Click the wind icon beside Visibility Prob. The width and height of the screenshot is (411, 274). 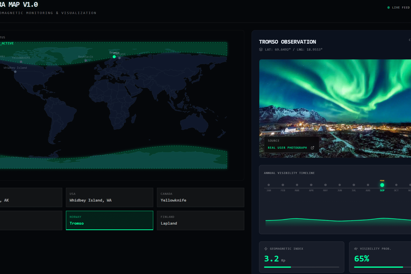(356, 249)
